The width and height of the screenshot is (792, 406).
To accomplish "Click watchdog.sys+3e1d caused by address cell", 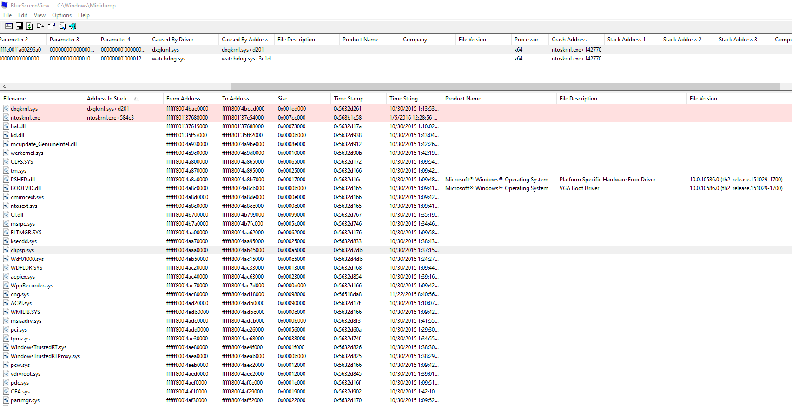I will pyautogui.click(x=246, y=59).
